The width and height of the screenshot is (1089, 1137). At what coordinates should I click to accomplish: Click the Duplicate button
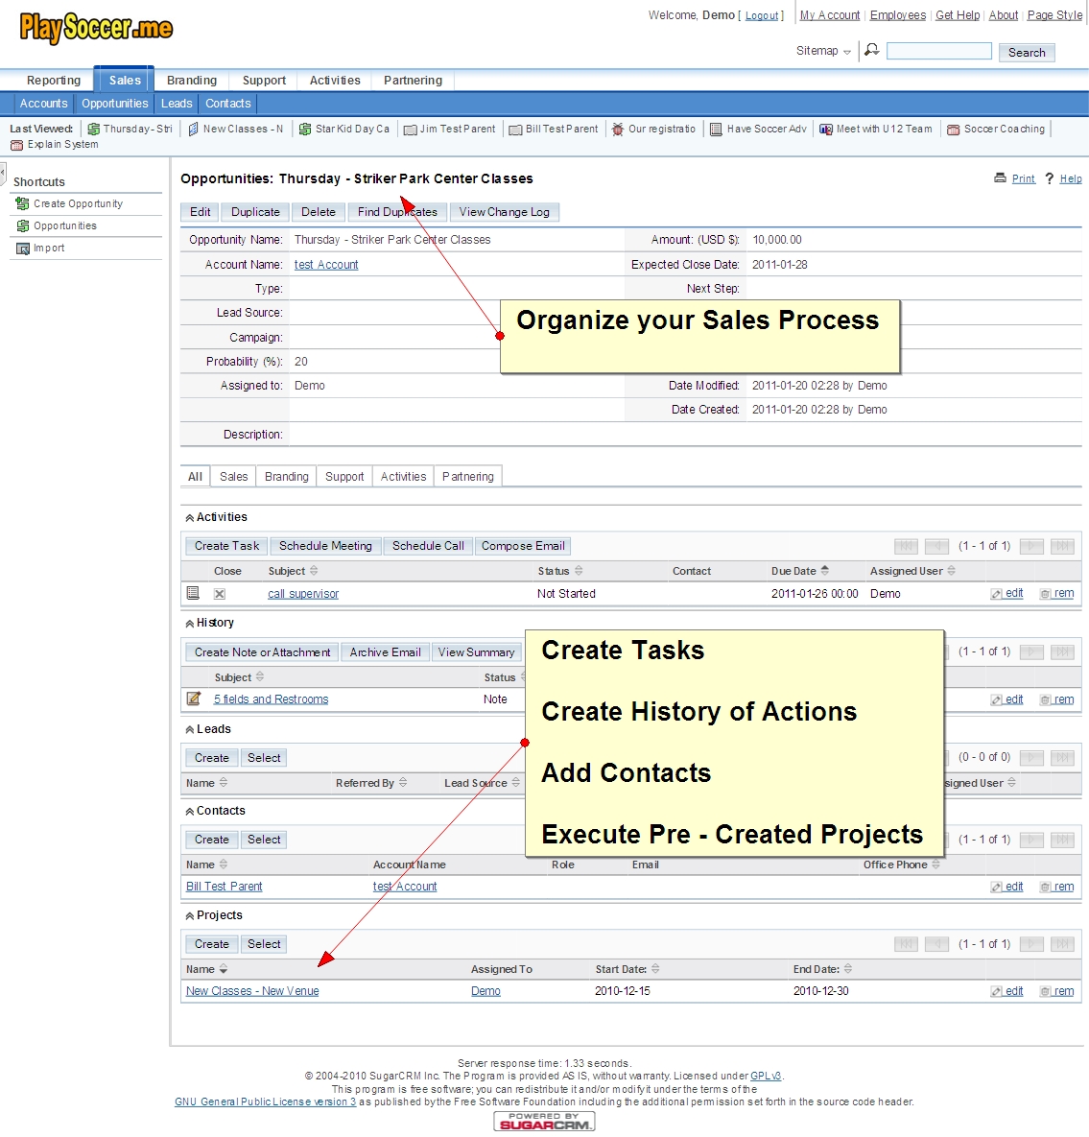(x=255, y=212)
